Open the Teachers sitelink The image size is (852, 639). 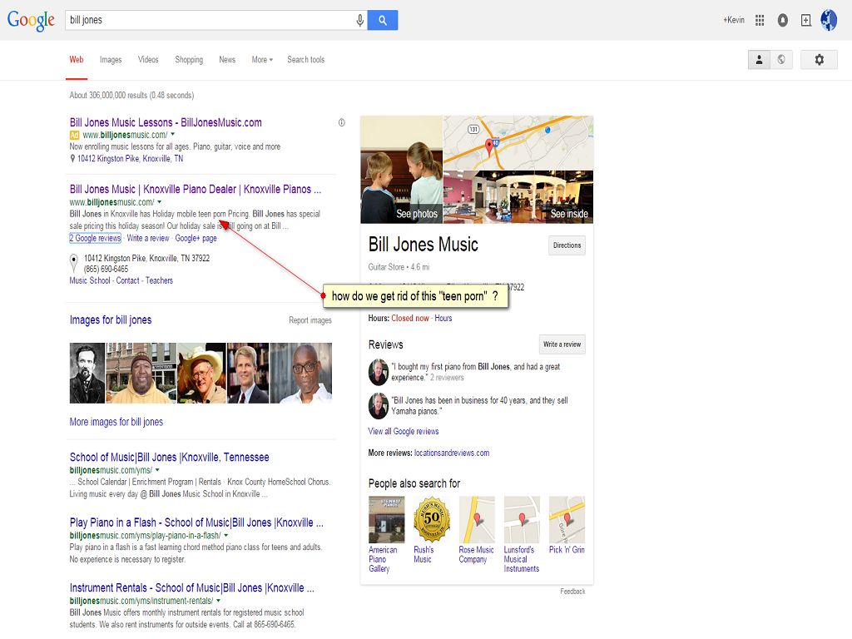pos(159,280)
